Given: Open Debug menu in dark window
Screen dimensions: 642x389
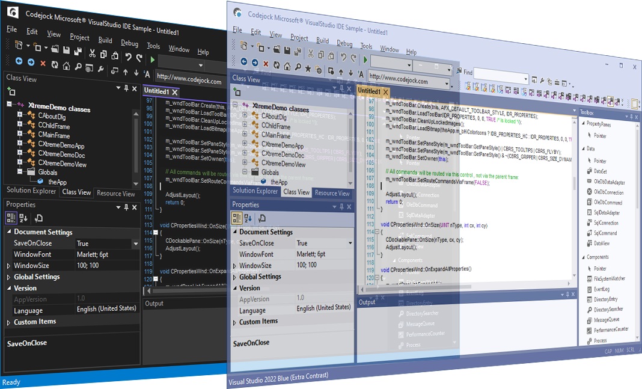Looking at the screenshot, I should [x=129, y=43].
